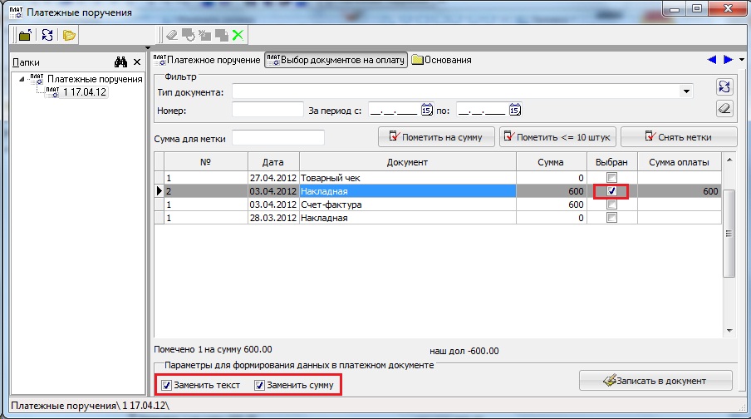Image resolution: width=751 pixels, height=419 pixels.
Task: Click the eraser icon button to clear the filter
Action: [724, 108]
